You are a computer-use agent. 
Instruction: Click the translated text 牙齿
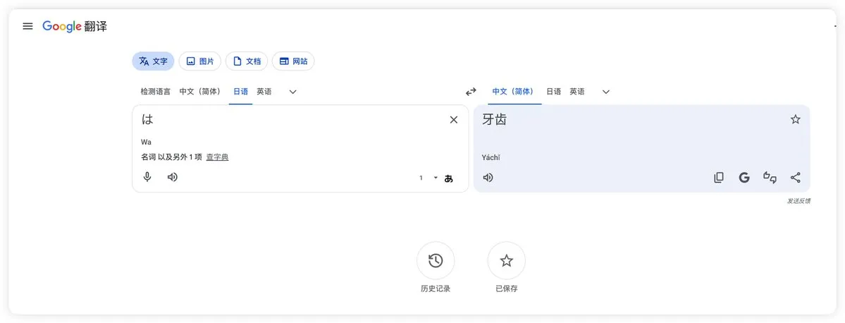(x=494, y=120)
